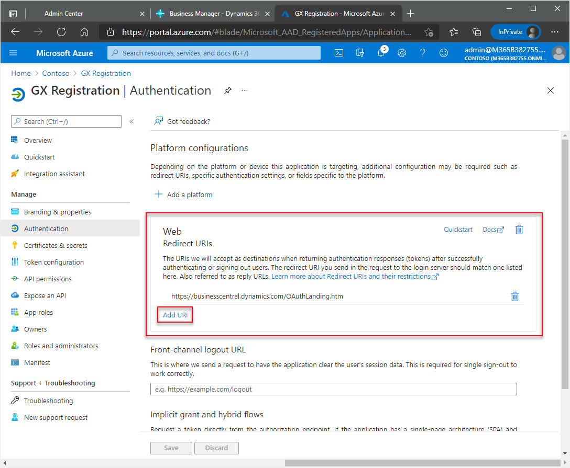Open Certificates & secrets menu item
This screenshot has width=570, height=468.
[56, 245]
